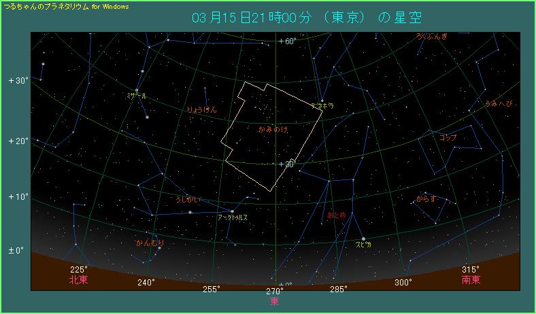Image resolution: width=536 pixels, height=314 pixels.
Task: Click the Mizar star marker
Action: pos(137,90)
